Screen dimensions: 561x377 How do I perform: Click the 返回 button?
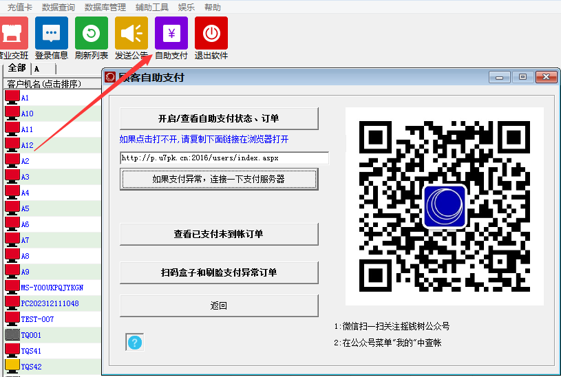219,305
